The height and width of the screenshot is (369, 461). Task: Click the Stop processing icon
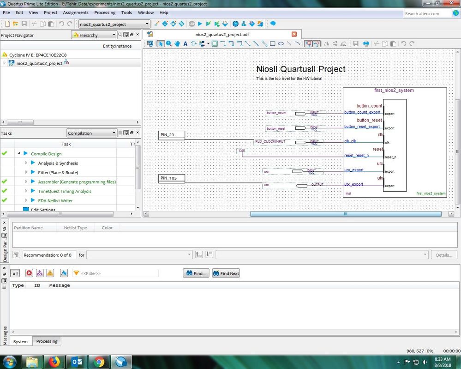pyautogui.click(x=192, y=24)
